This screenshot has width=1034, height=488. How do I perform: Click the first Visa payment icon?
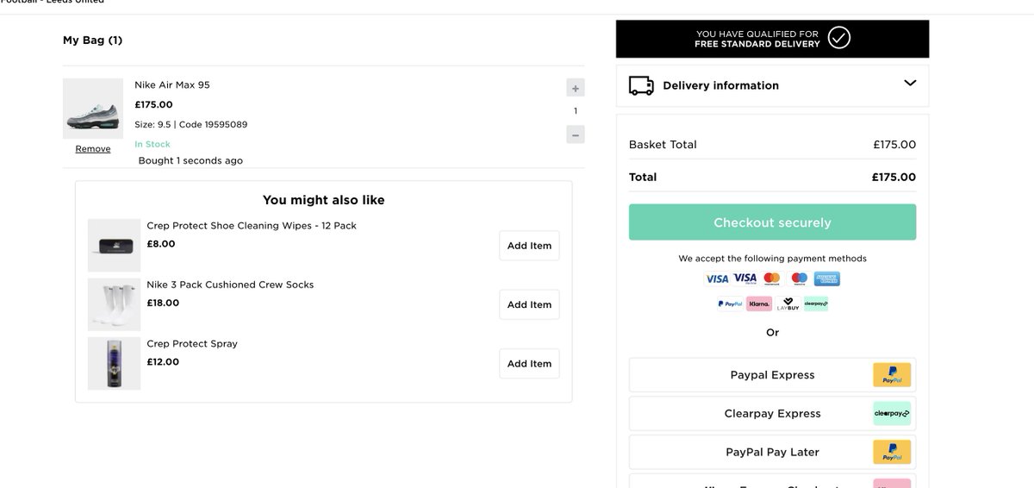point(717,278)
